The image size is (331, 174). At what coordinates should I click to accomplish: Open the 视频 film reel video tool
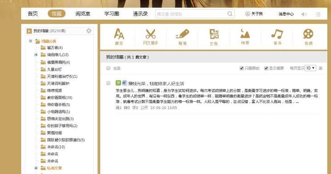[308, 37]
